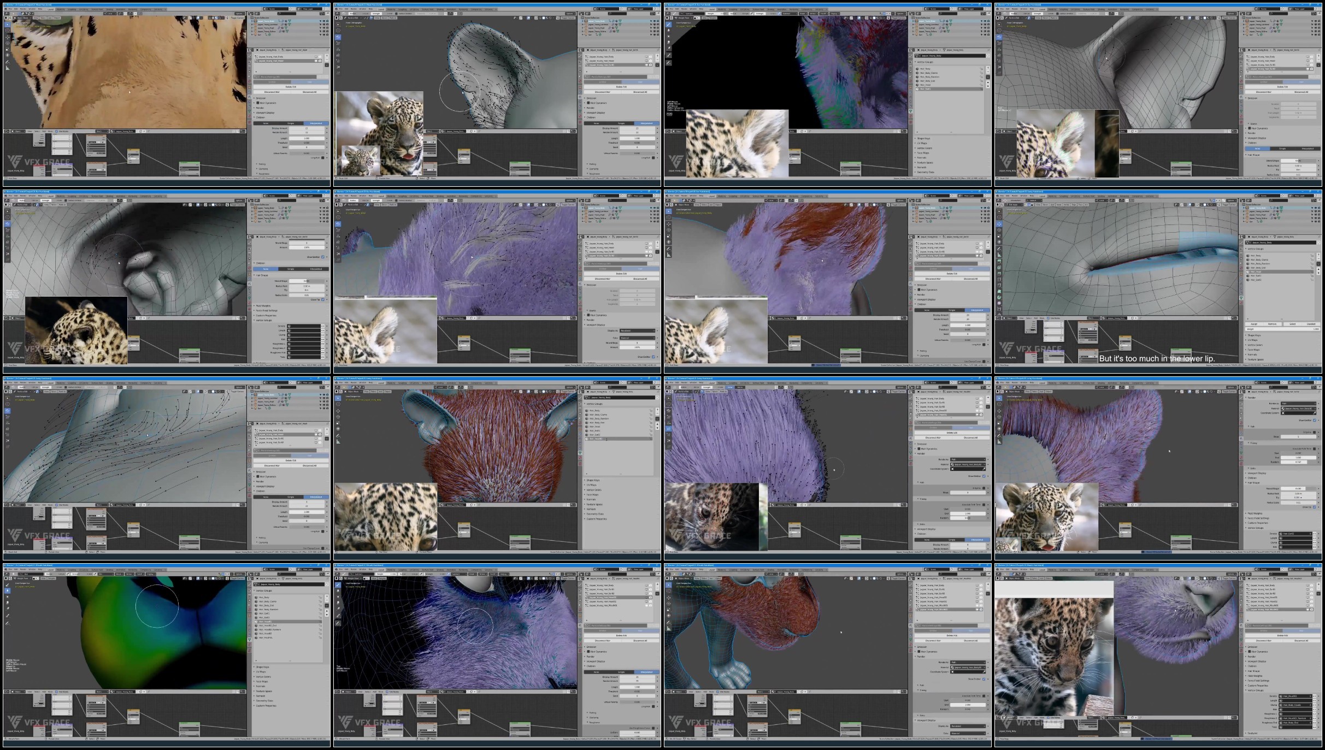Open the Display As dropdown in the jaguar paw frame
This screenshot has height=750, width=1325.
click(968, 726)
